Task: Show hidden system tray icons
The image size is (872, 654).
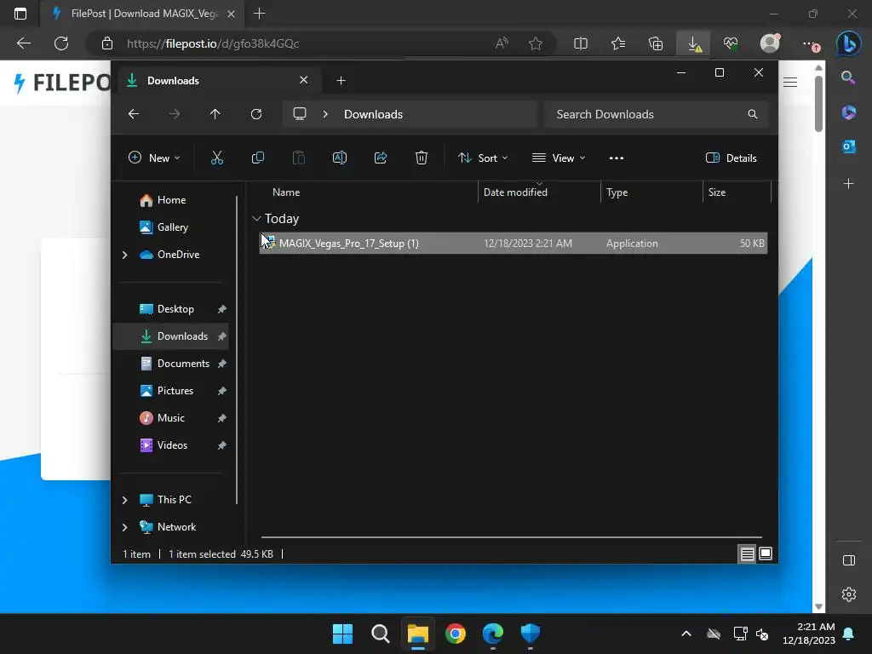Action: click(x=686, y=634)
